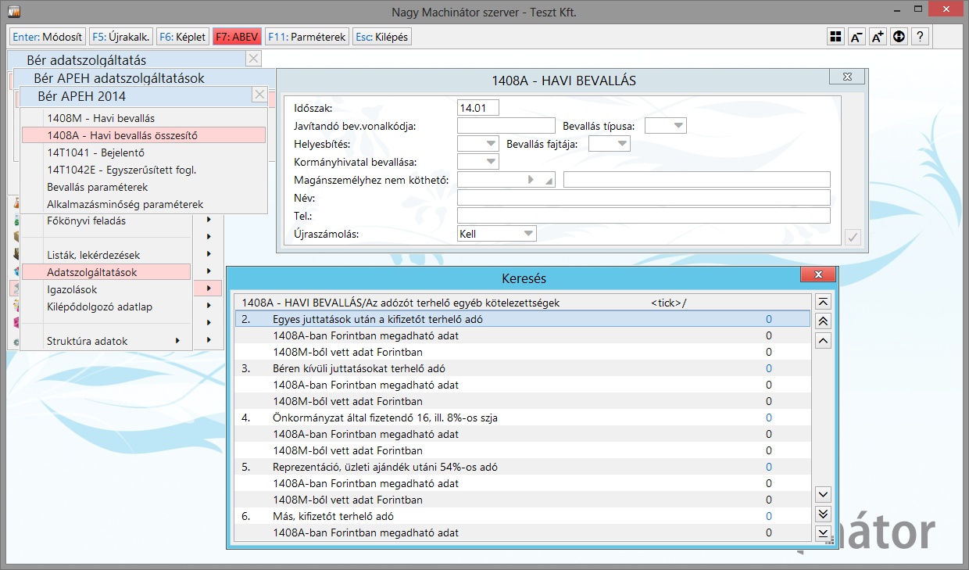Screen dimensions: 969x570
Task: Click the four-square grid icon in toolbar
Action: (x=835, y=37)
